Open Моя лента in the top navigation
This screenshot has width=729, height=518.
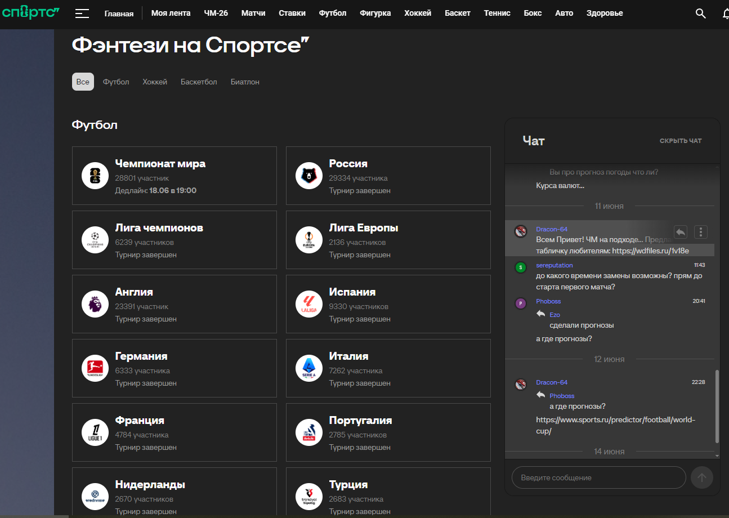[x=171, y=13]
